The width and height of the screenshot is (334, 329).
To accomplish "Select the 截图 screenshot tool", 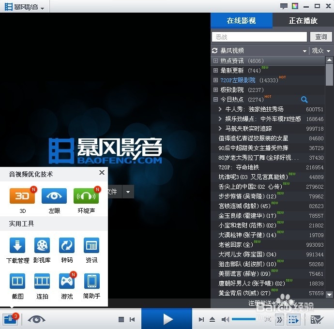I will tap(17, 281).
